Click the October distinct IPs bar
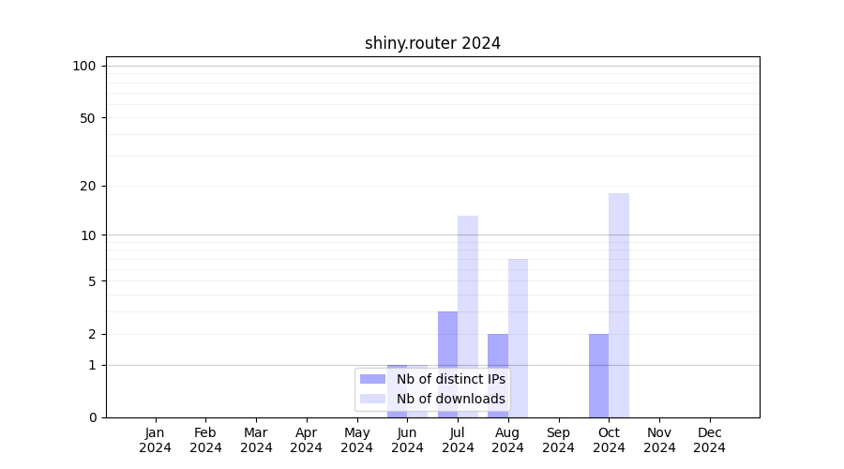The width and height of the screenshot is (844, 469). (x=598, y=375)
